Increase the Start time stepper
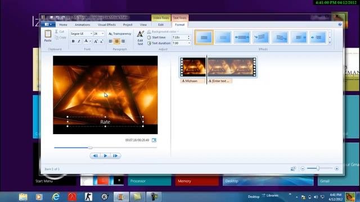 click(x=189, y=36)
